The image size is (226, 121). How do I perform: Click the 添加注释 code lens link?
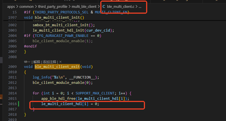(49, 62)
